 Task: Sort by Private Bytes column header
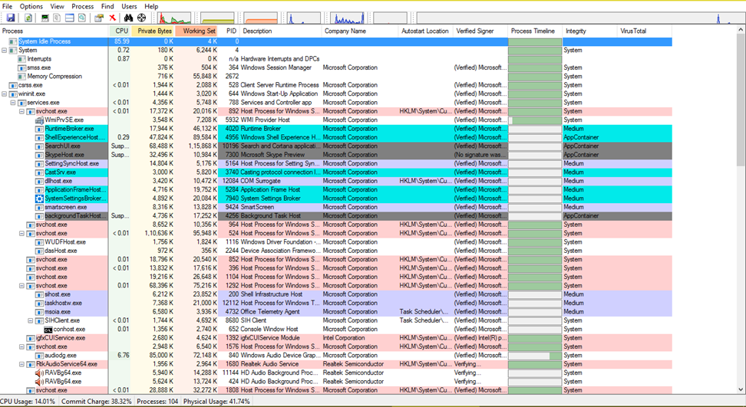(x=153, y=31)
